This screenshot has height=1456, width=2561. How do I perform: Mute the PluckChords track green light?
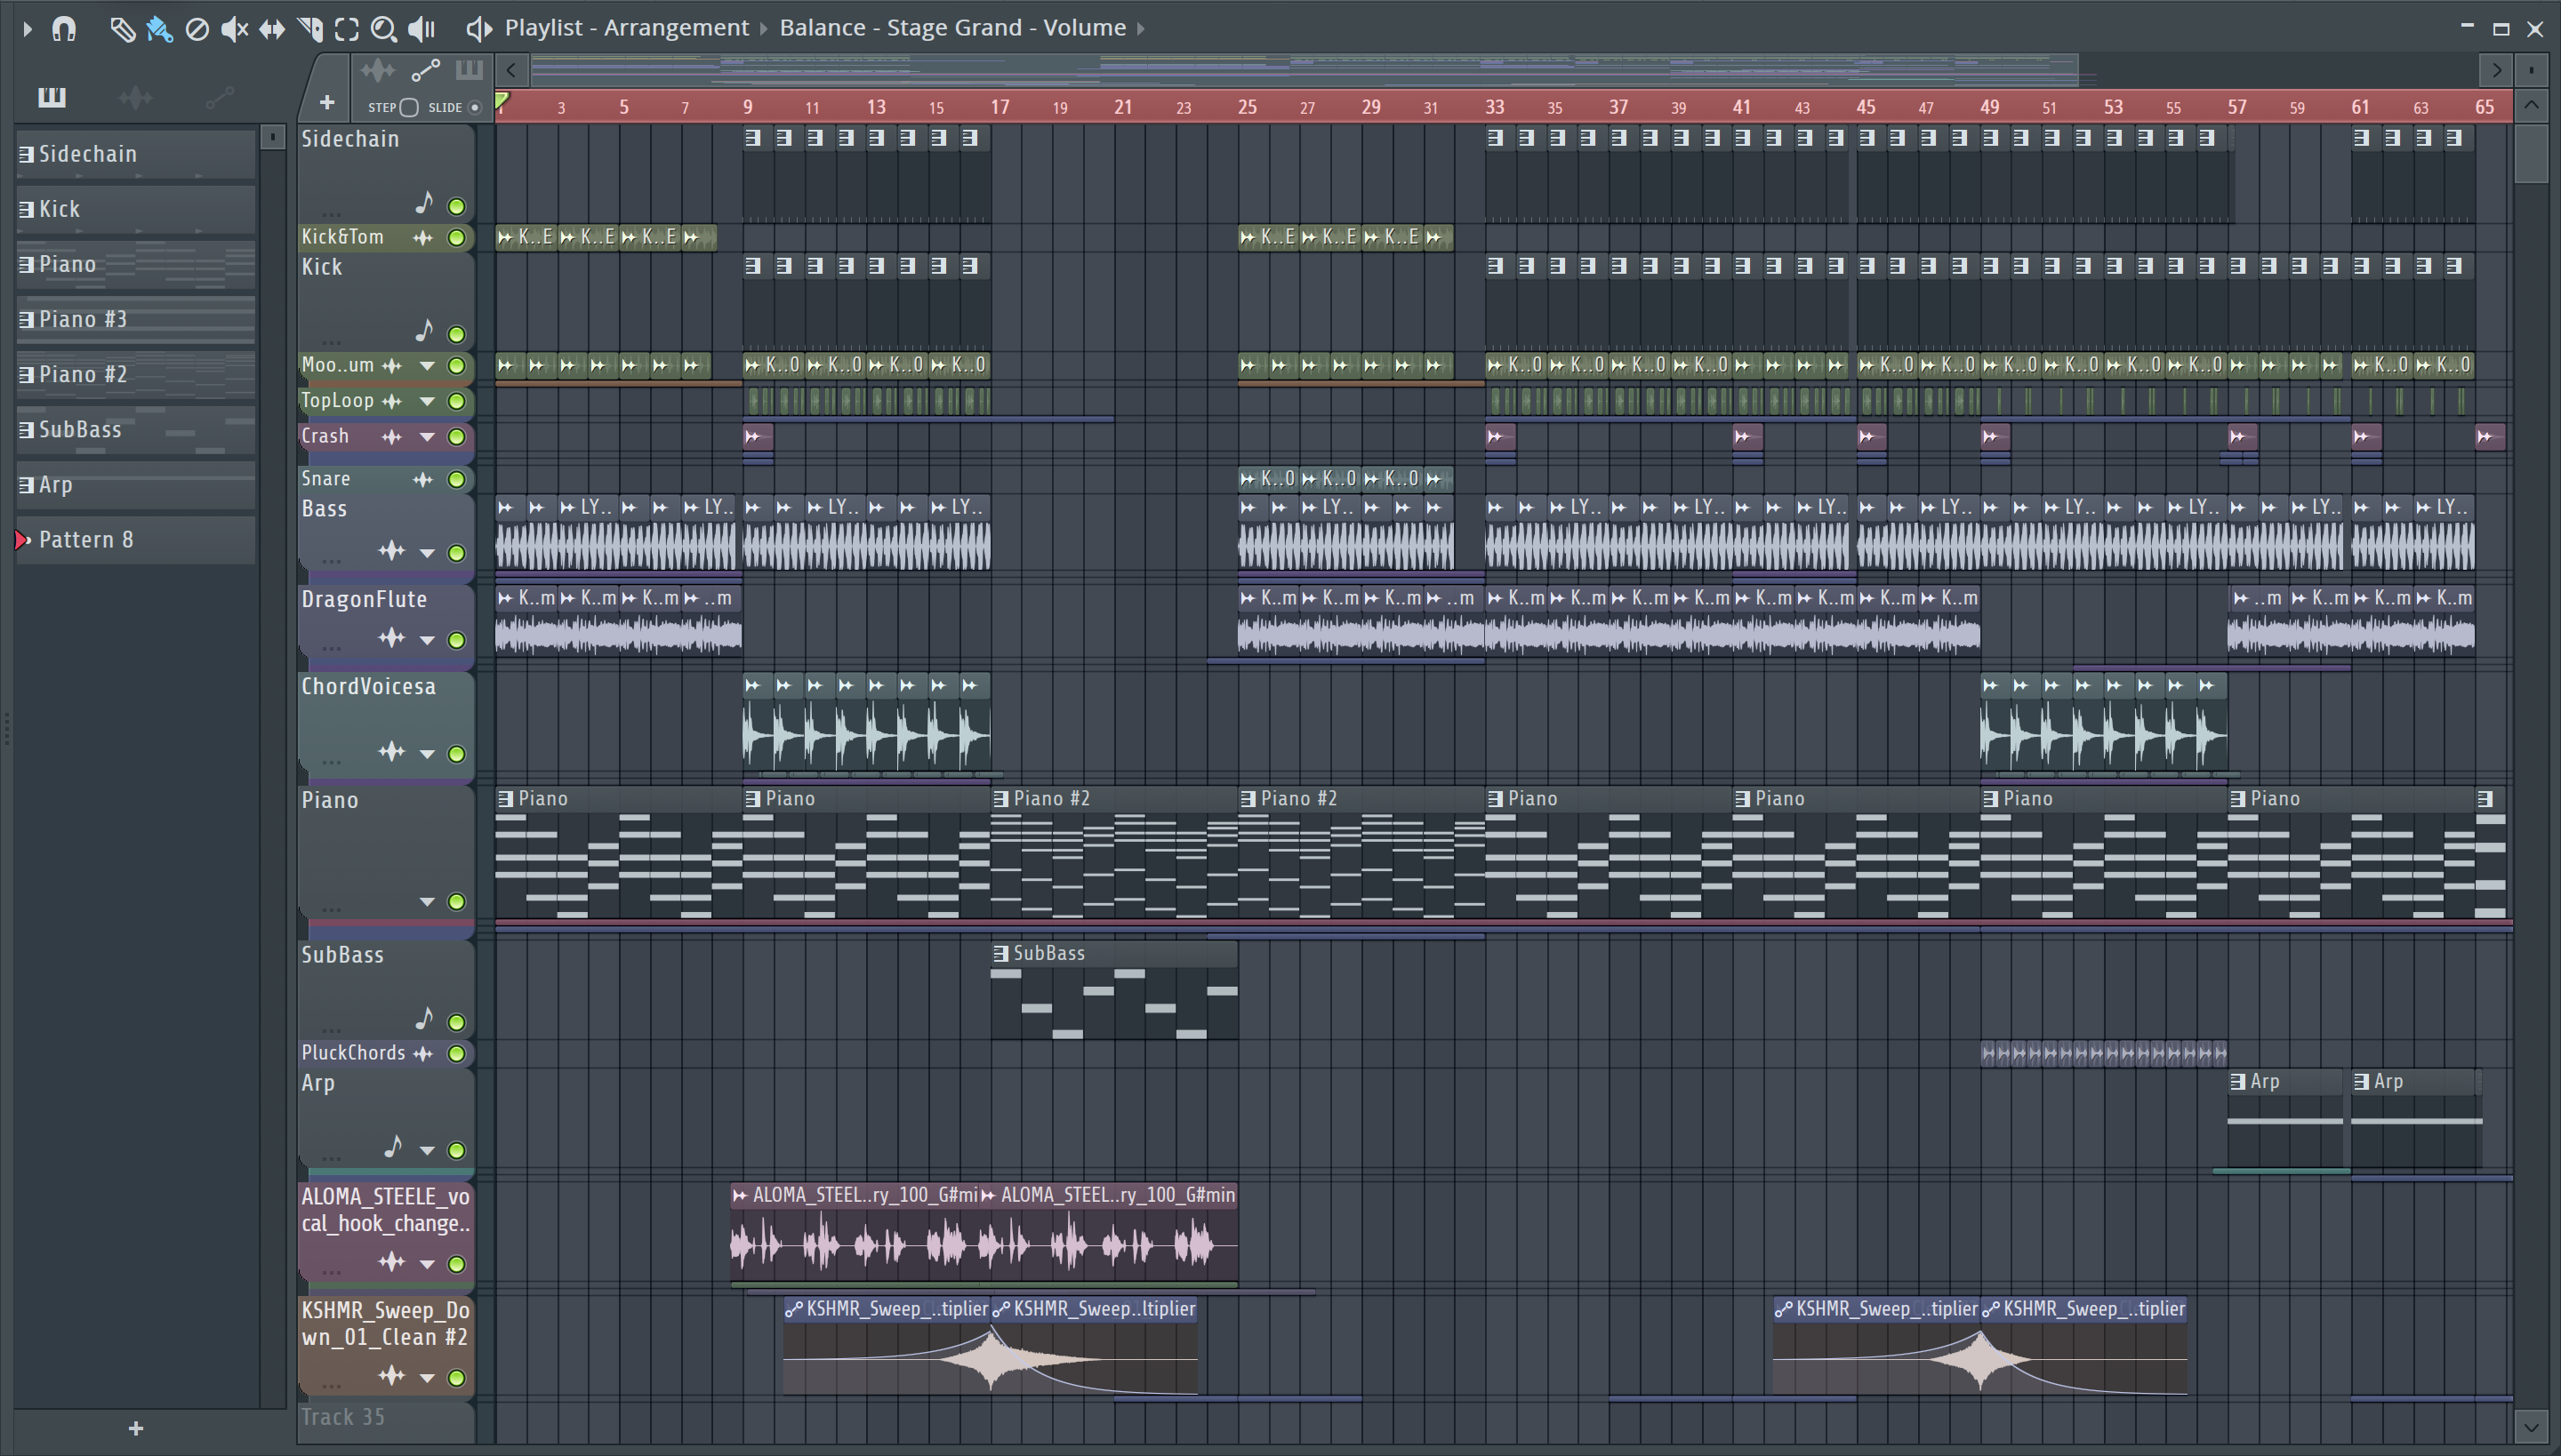[x=456, y=1054]
